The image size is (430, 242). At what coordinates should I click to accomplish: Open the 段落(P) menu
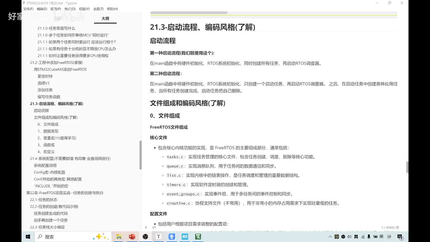[56, 9]
